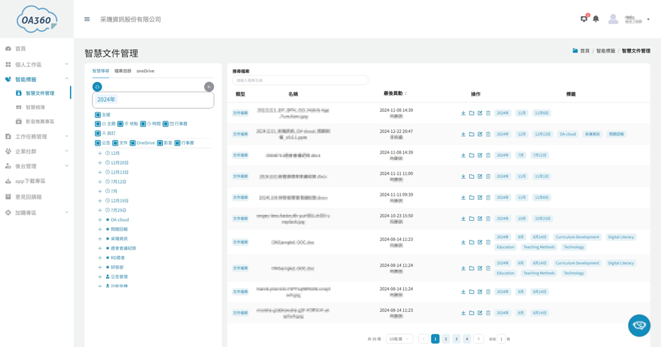
Task: Open the hamburger menu beside the company name
Action: 87,19
